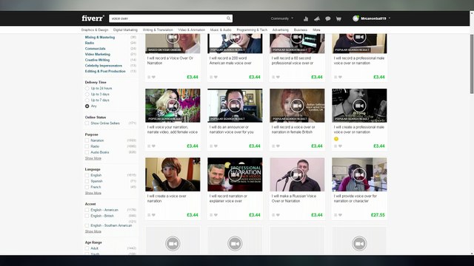Check the Adult age range filter

[x=87, y=248]
